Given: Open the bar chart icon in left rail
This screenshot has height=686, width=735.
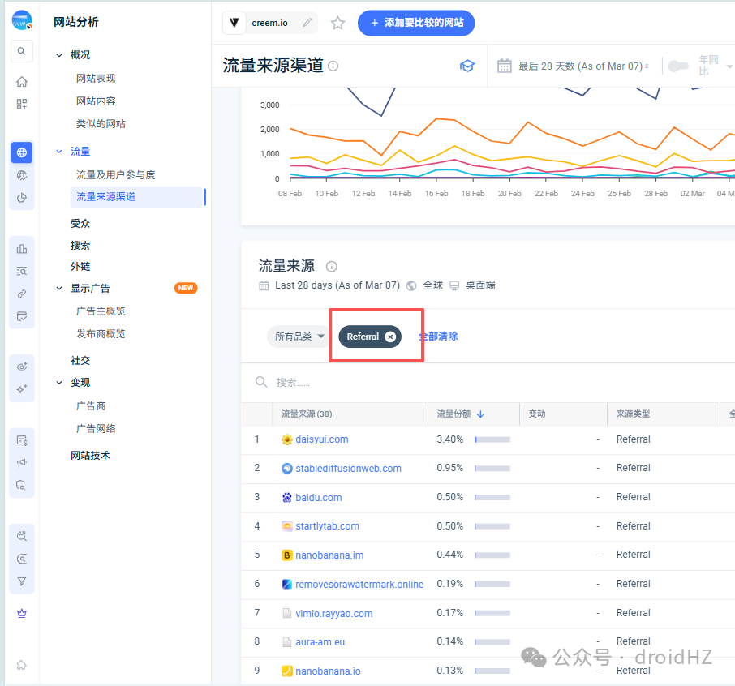Looking at the screenshot, I should coord(22,249).
